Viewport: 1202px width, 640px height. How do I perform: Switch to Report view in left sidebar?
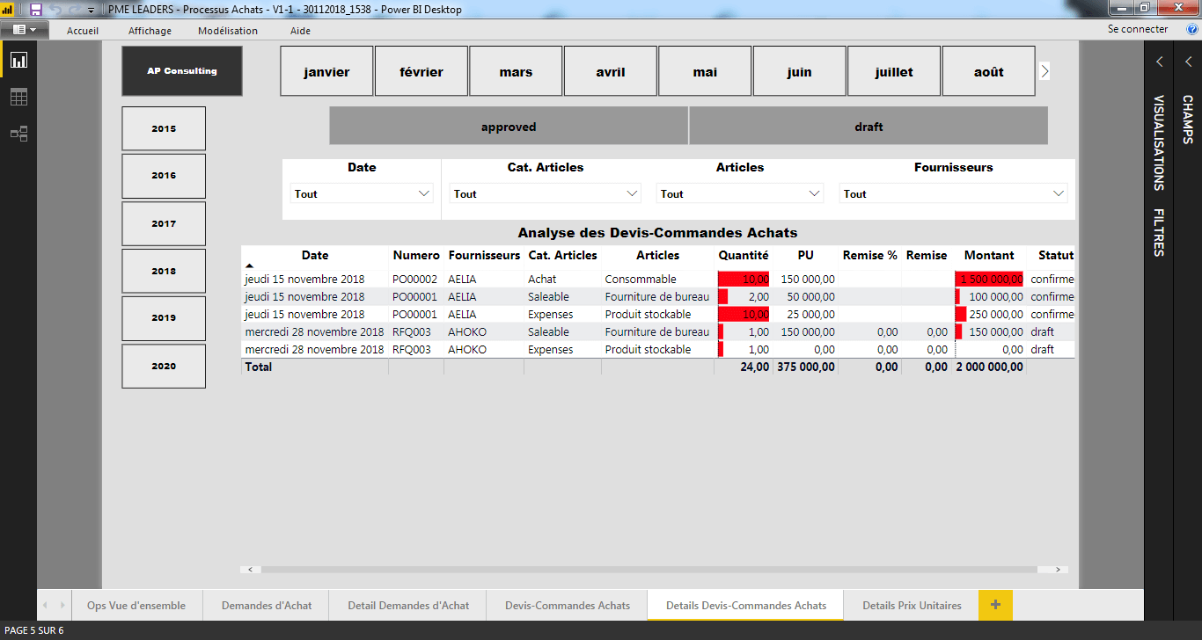[x=18, y=60]
